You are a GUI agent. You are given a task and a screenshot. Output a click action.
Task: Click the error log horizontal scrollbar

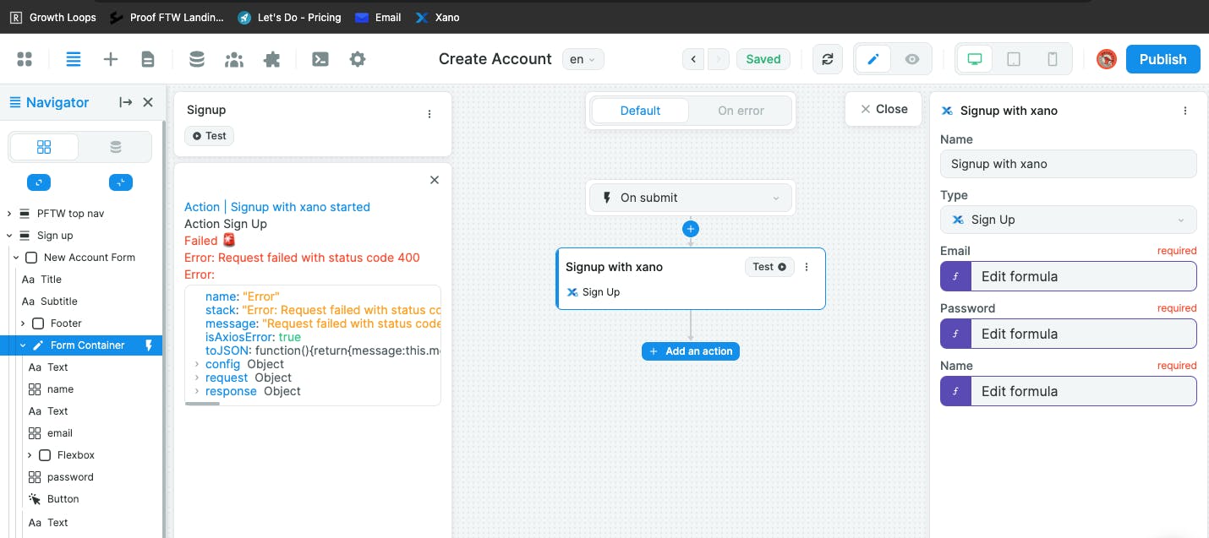(x=202, y=403)
